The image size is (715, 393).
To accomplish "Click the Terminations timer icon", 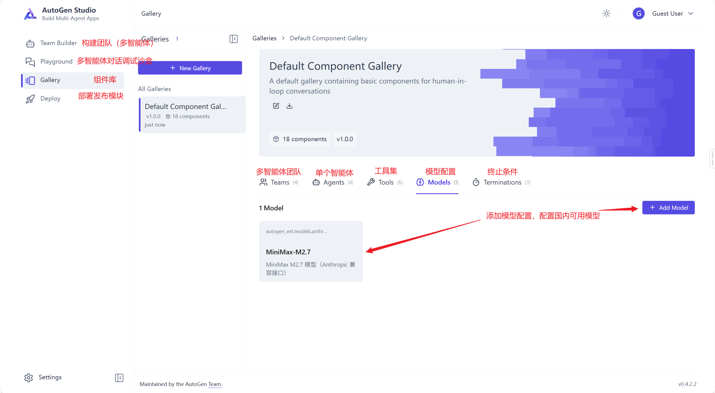I will point(476,182).
